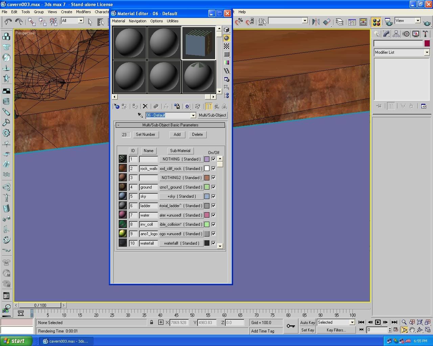The image size is (433, 346).
Task: Open the Mirror tool
Action: pyautogui.click(x=316, y=22)
